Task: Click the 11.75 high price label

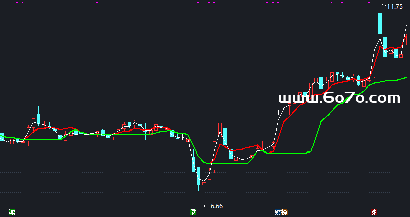Action: 395,7
